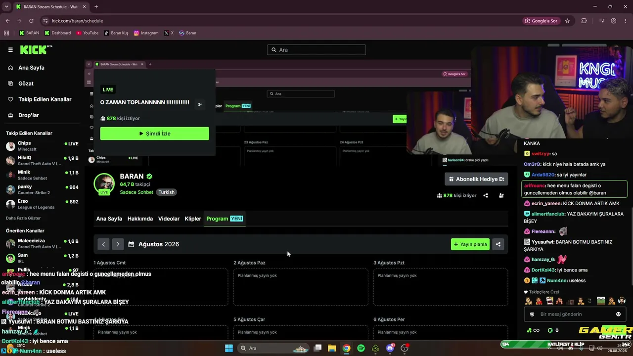Open the Chips channel in the sidebar

pyautogui.click(x=42, y=146)
